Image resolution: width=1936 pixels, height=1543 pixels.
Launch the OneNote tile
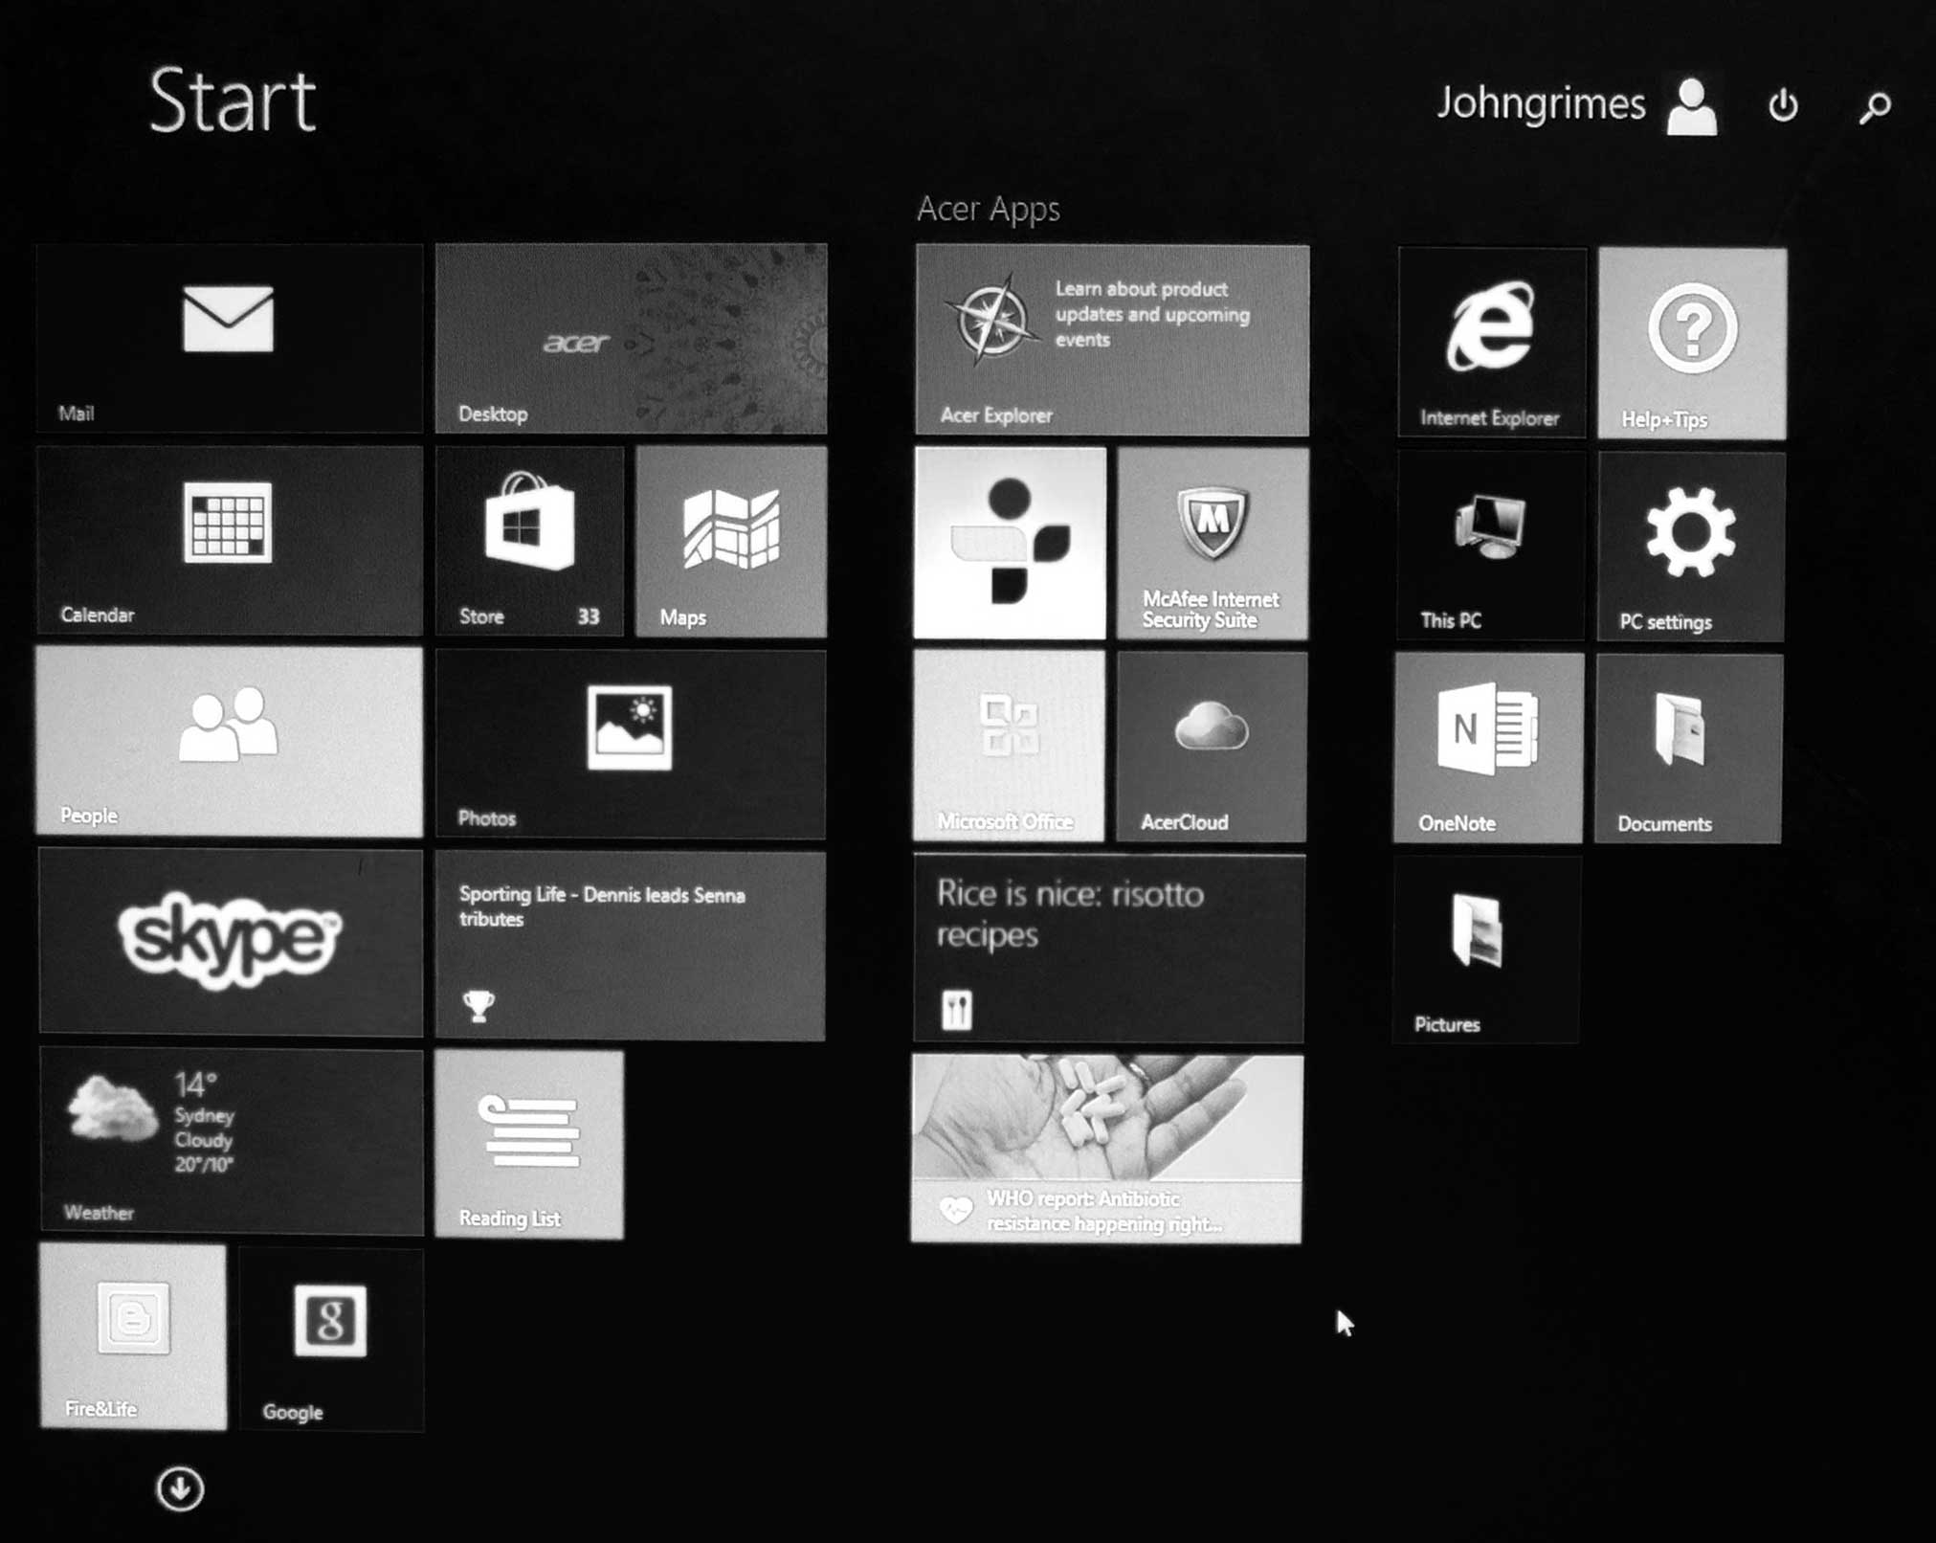pyautogui.click(x=1488, y=748)
